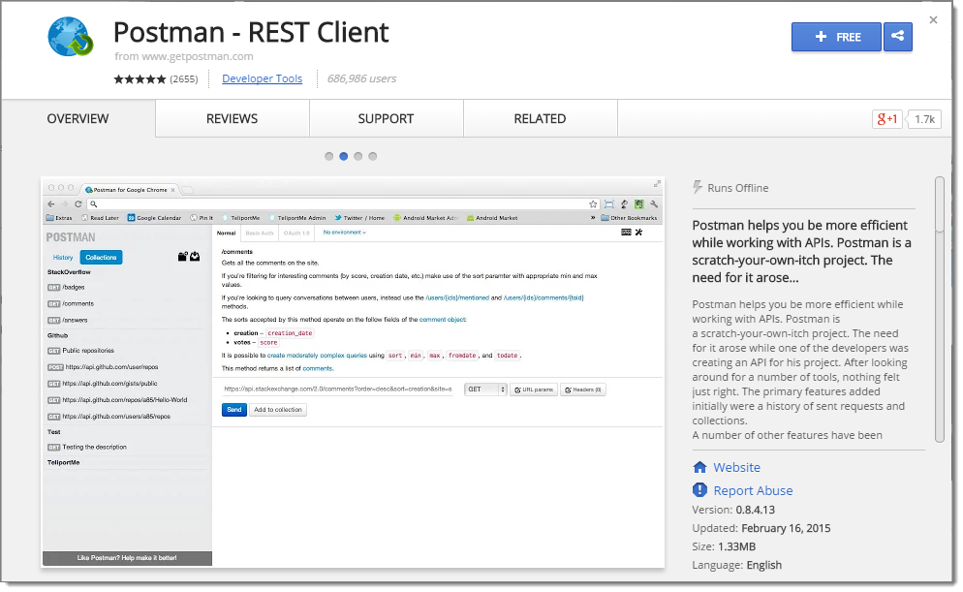The image size is (963, 592).
Task: Switch to the OVERVIEW tab
Action: click(x=78, y=118)
